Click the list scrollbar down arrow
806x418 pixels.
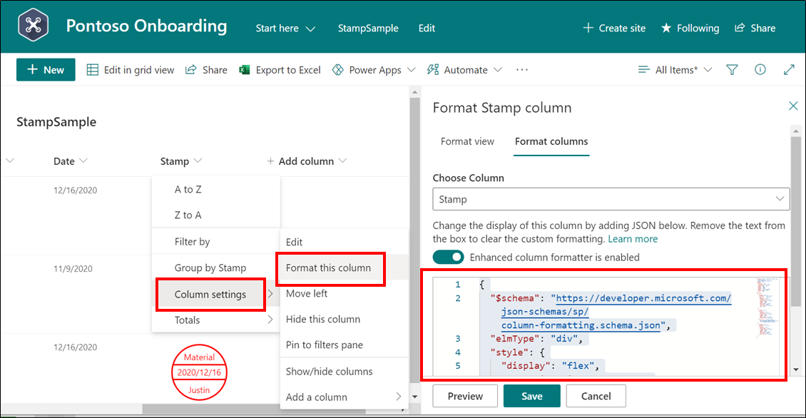point(414,397)
